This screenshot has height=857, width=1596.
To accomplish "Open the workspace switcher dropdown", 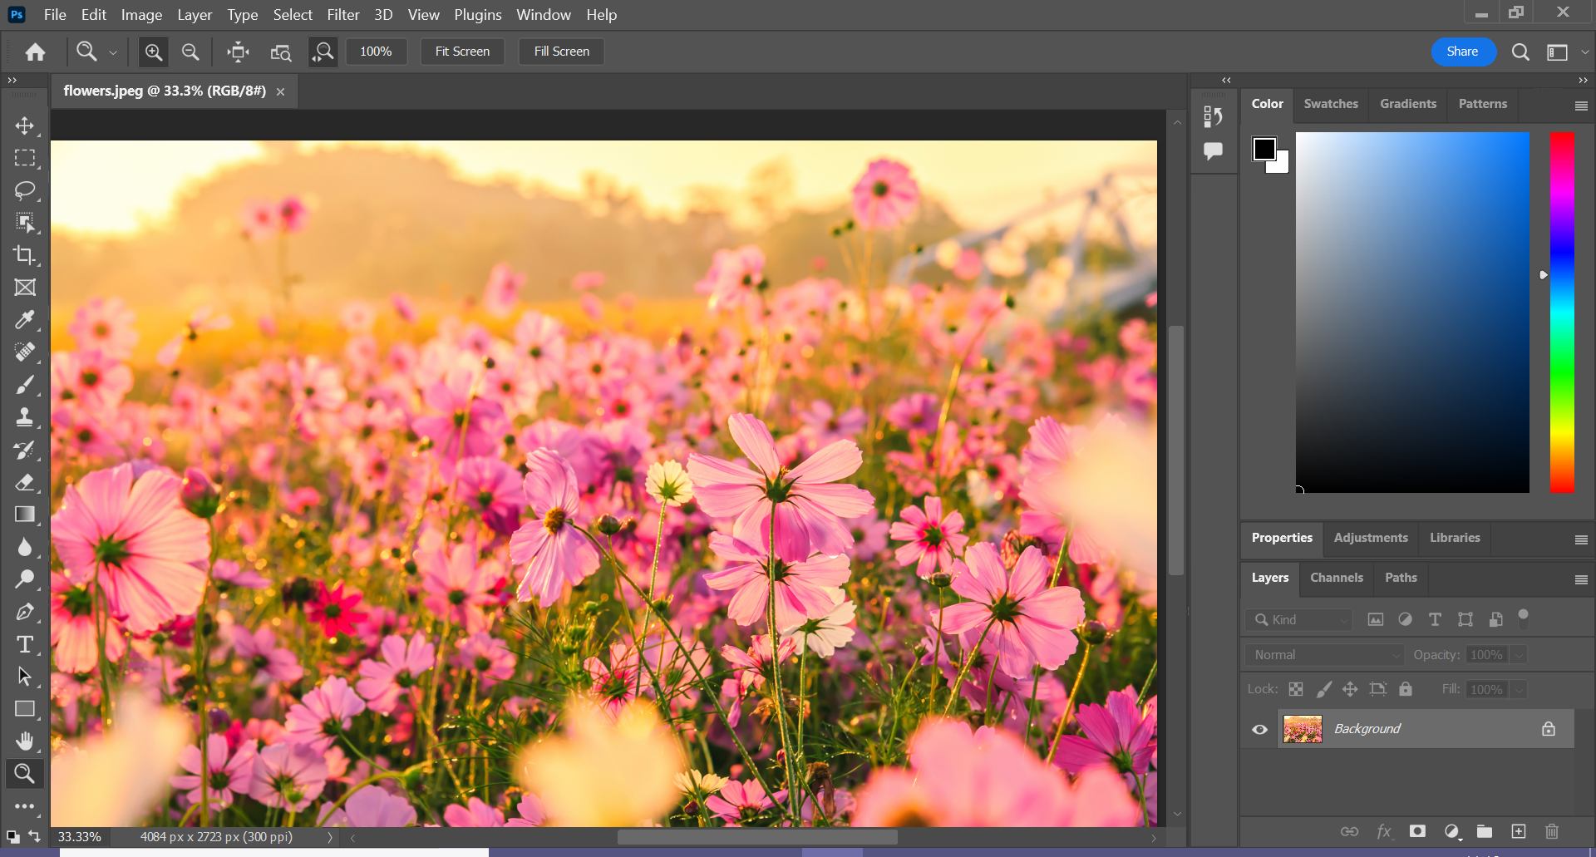I will (x=1564, y=52).
